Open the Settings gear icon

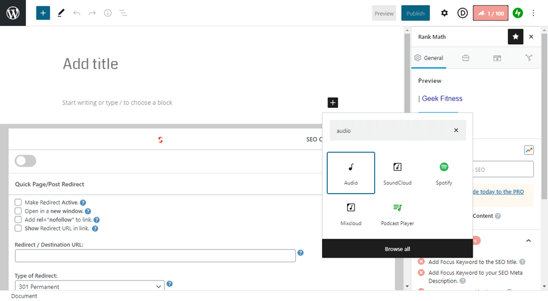tap(444, 13)
